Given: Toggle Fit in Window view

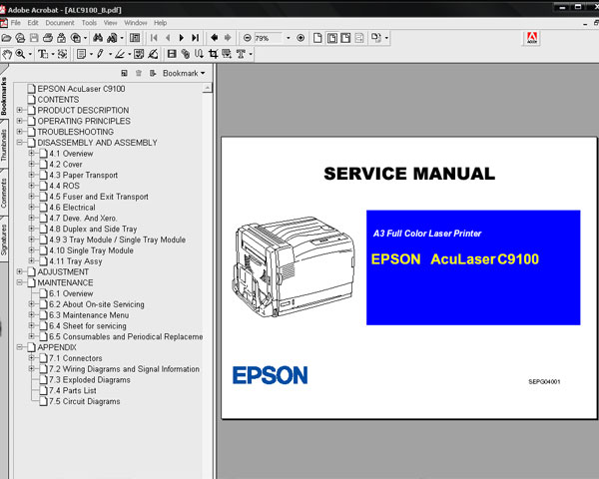Looking at the screenshot, I should click(x=332, y=38).
